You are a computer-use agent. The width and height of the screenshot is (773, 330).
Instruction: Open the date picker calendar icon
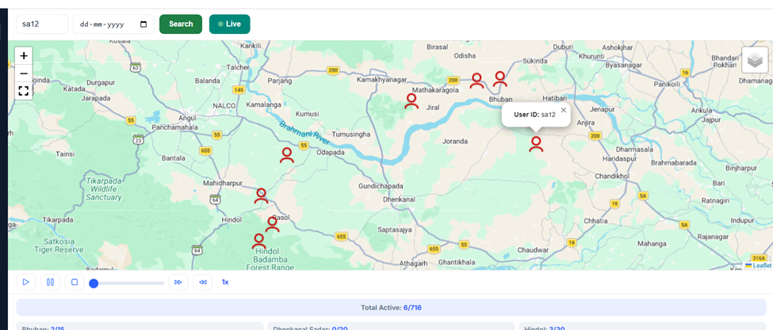point(144,24)
